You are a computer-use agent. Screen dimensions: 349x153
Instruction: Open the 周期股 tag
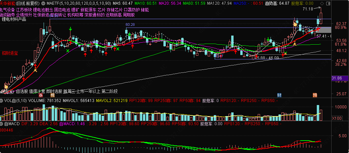click(x=129, y=15)
